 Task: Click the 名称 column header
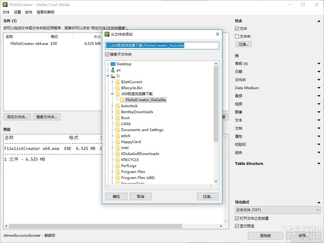[x=26, y=37]
